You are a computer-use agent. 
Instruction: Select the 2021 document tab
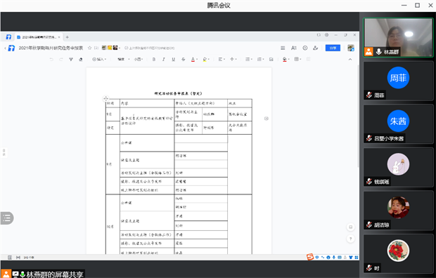click(39, 37)
